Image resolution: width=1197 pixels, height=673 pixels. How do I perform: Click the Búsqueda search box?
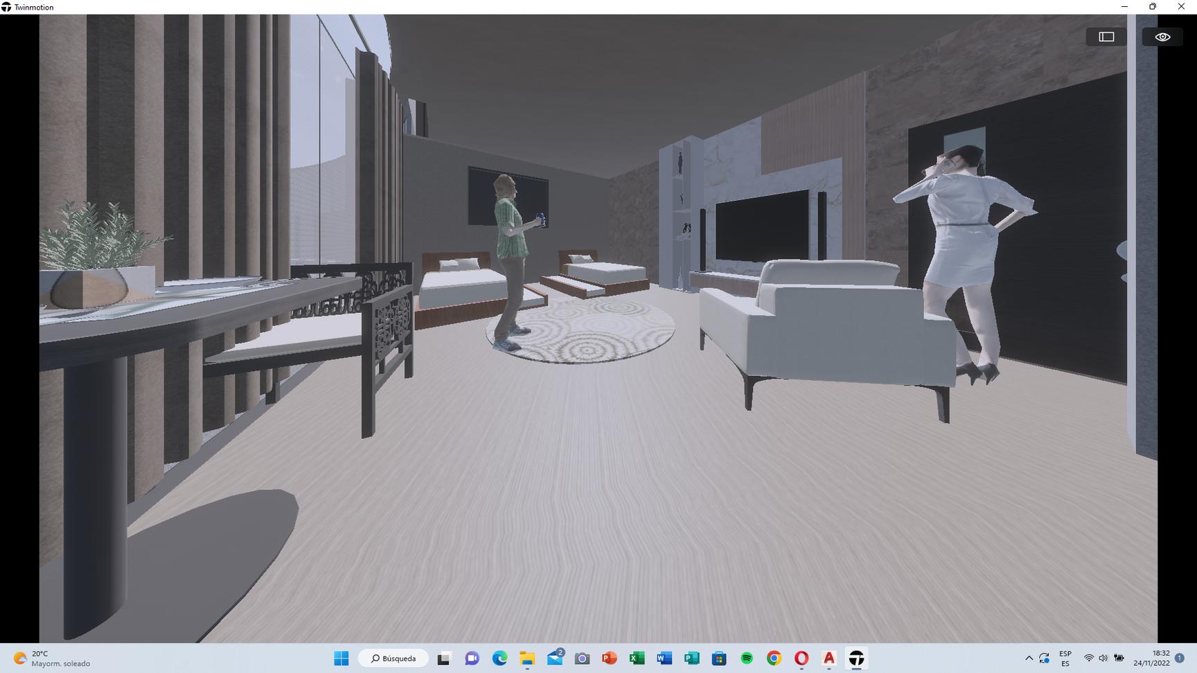pyautogui.click(x=393, y=658)
